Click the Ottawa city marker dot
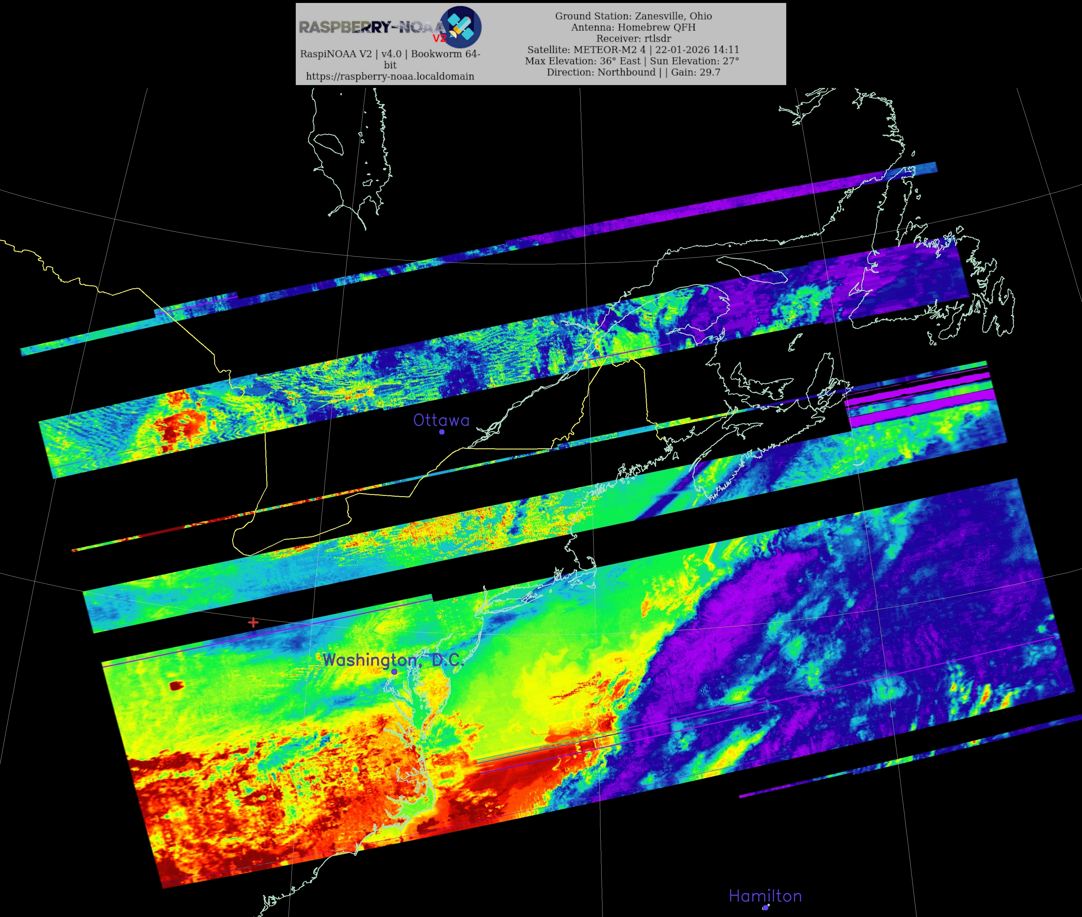The width and height of the screenshot is (1082, 917). point(442,432)
